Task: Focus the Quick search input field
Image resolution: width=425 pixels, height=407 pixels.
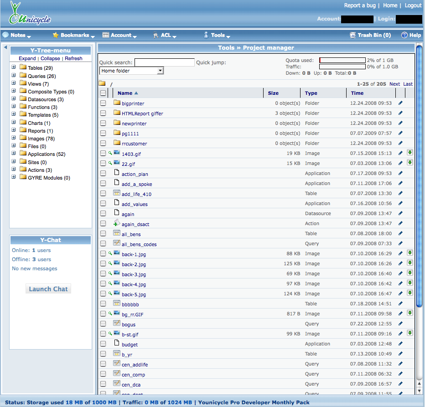Action: (164, 62)
